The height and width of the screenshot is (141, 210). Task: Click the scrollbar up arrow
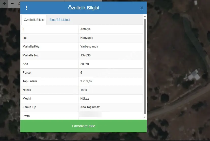point(145,16)
